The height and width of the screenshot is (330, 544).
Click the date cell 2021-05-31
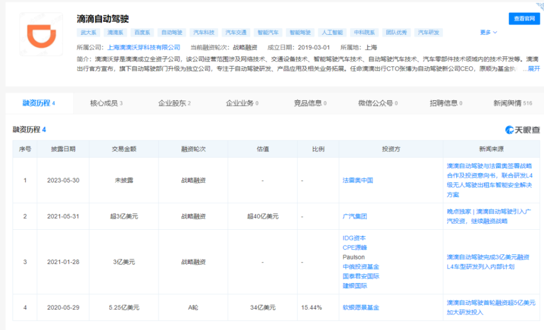tap(63, 216)
